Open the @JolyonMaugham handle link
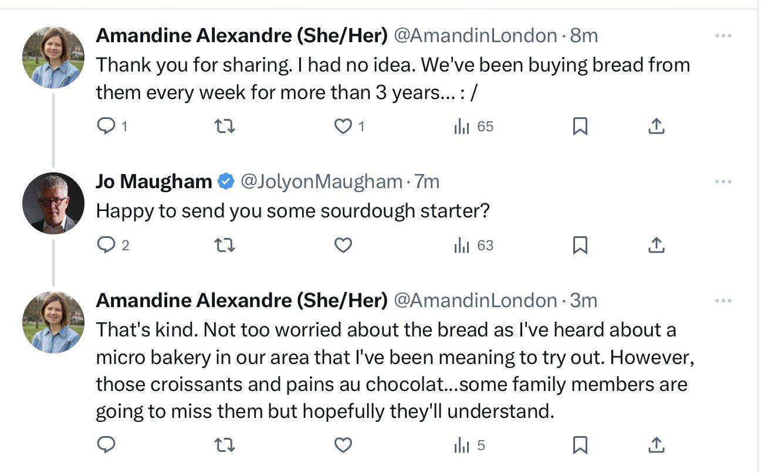The width and height of the screenshot is (761, 473). click(x=322, y=182)
